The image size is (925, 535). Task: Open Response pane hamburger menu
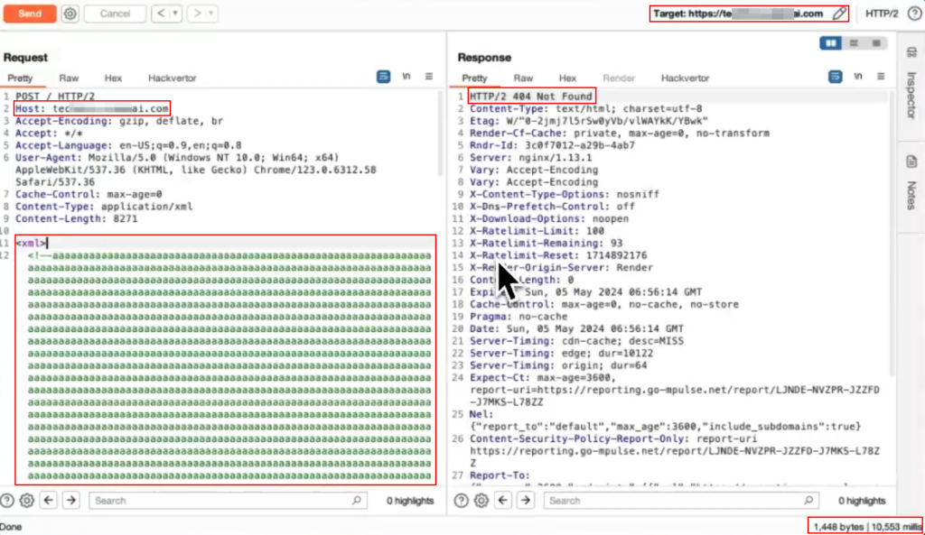coord(881,77)
